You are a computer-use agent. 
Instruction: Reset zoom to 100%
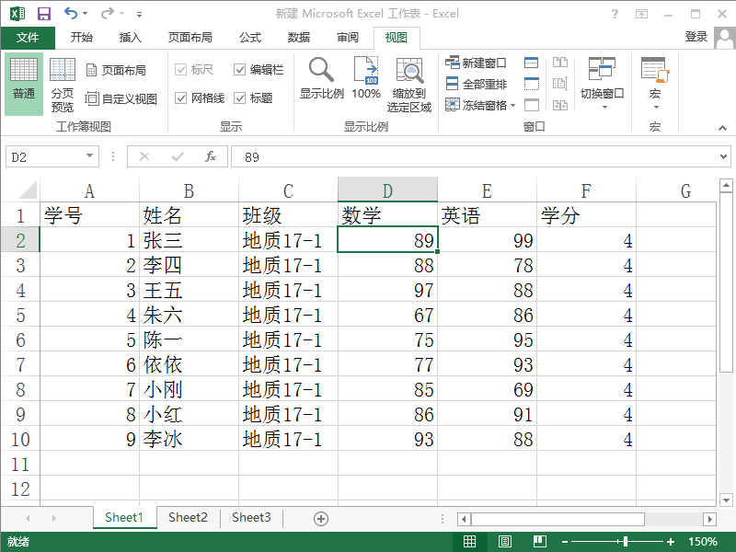pyautogui.click(x=366, y=79)
